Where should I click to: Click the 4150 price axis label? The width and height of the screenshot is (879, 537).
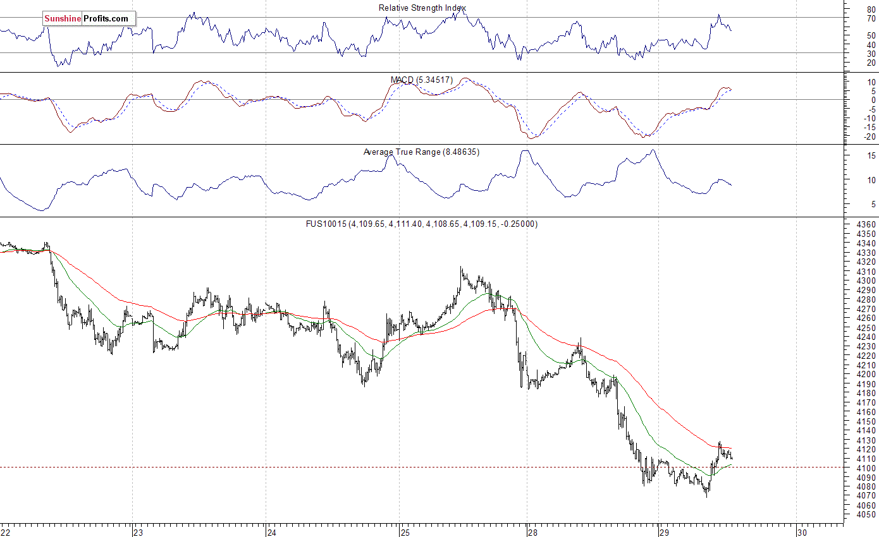pos(865,421)
